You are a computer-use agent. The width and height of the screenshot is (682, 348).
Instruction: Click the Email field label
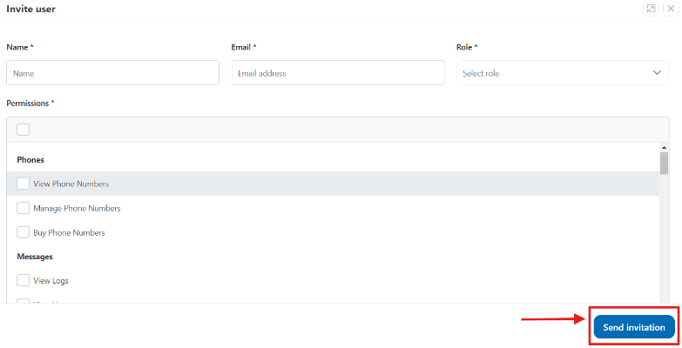pyautogui.click(x=244, y=47)
